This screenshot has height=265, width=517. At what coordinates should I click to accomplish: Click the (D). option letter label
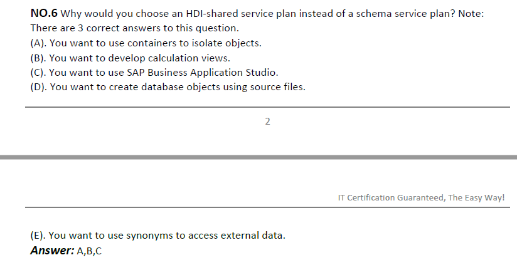coord(39,87)
